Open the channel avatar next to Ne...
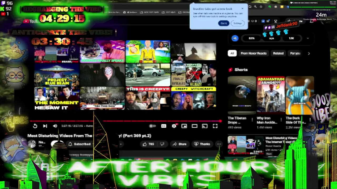This screenshot has width=337, height=189. point(32,144)
